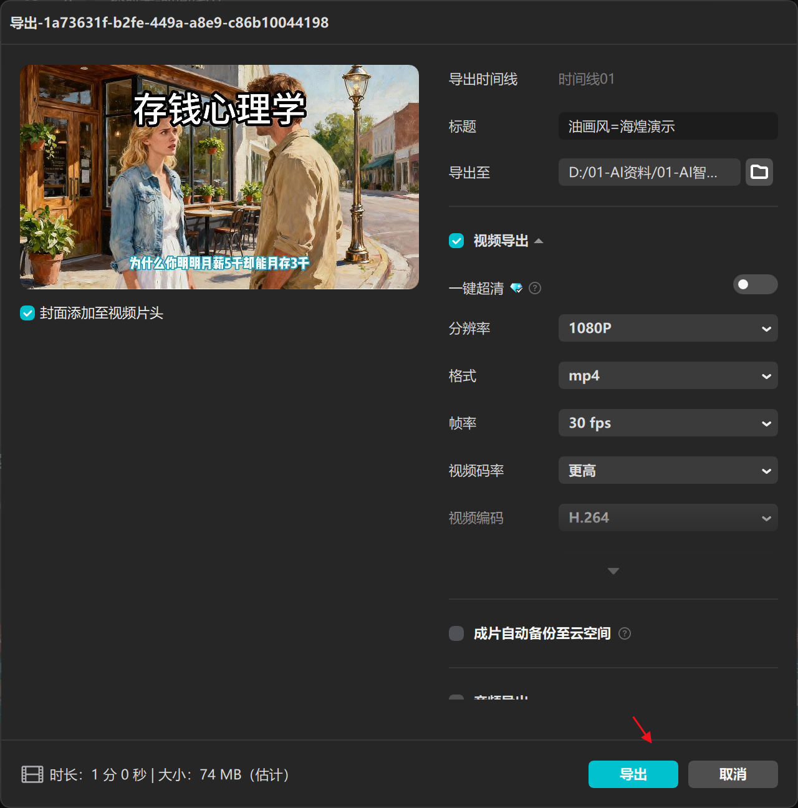Collapse the 视频导出 section chevron

pos(540,241)
